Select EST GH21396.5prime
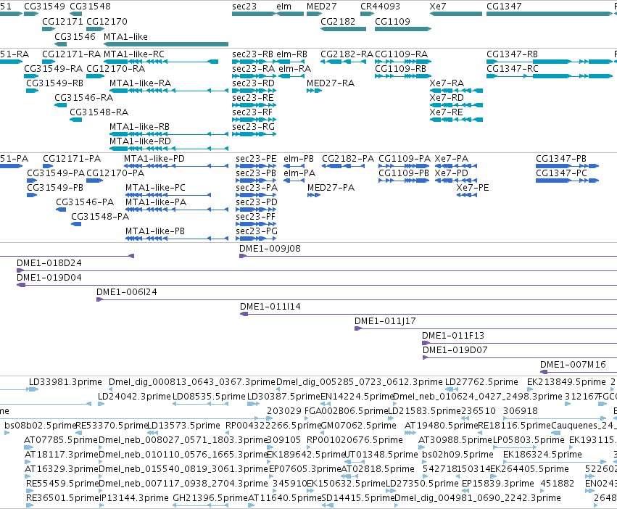This screenshot has height=509, width=617. (x=200, y=505)
